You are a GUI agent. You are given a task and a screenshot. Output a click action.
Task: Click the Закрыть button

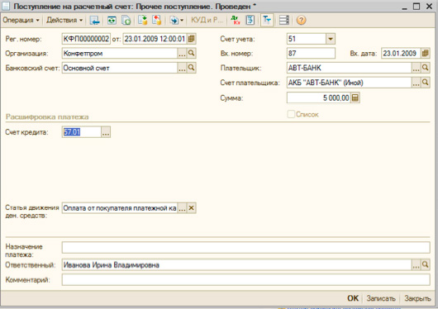(x=417, y=298)
